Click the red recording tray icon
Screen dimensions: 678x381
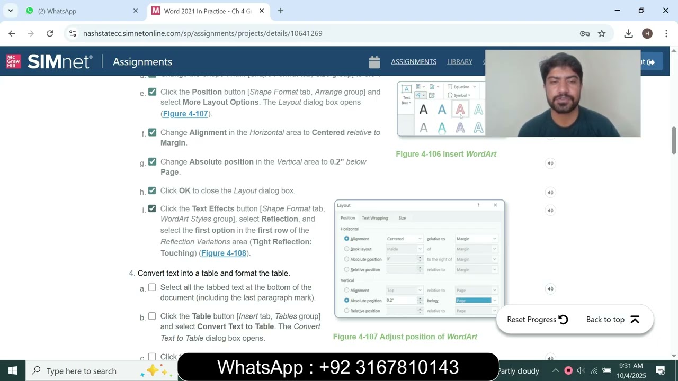tap(568, 371)
